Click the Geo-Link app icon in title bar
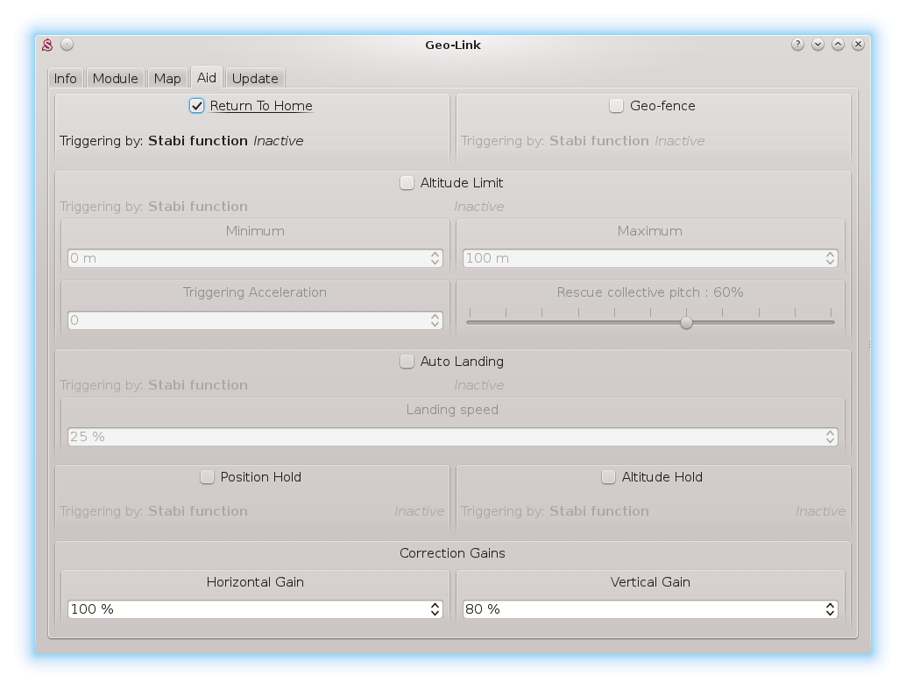This screenshot has height=689, width=906. [x=48, y=45]
